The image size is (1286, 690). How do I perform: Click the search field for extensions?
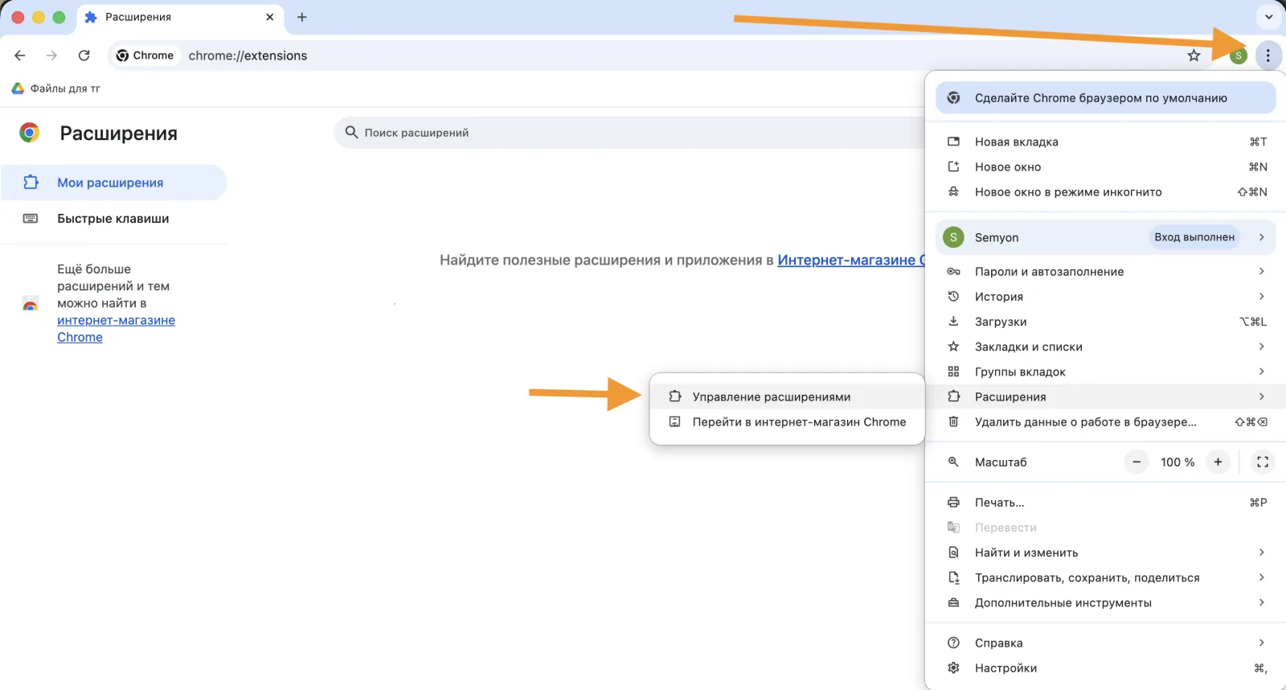[x=631, y=133]
